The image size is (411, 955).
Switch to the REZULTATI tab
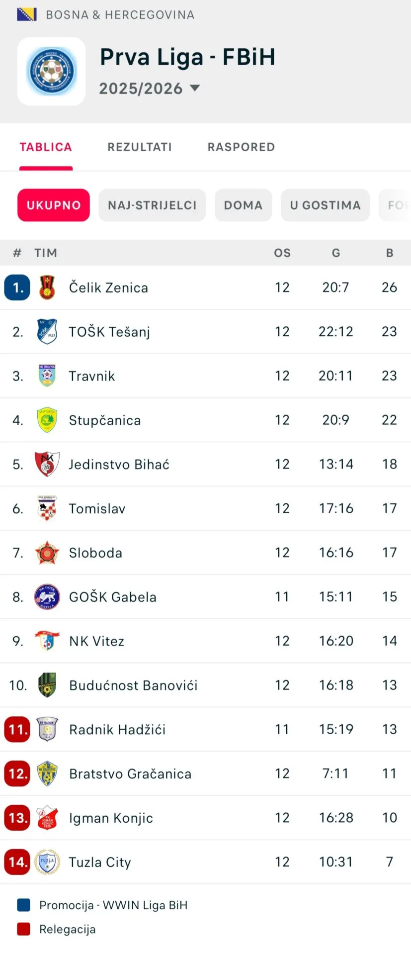point(140,147)
